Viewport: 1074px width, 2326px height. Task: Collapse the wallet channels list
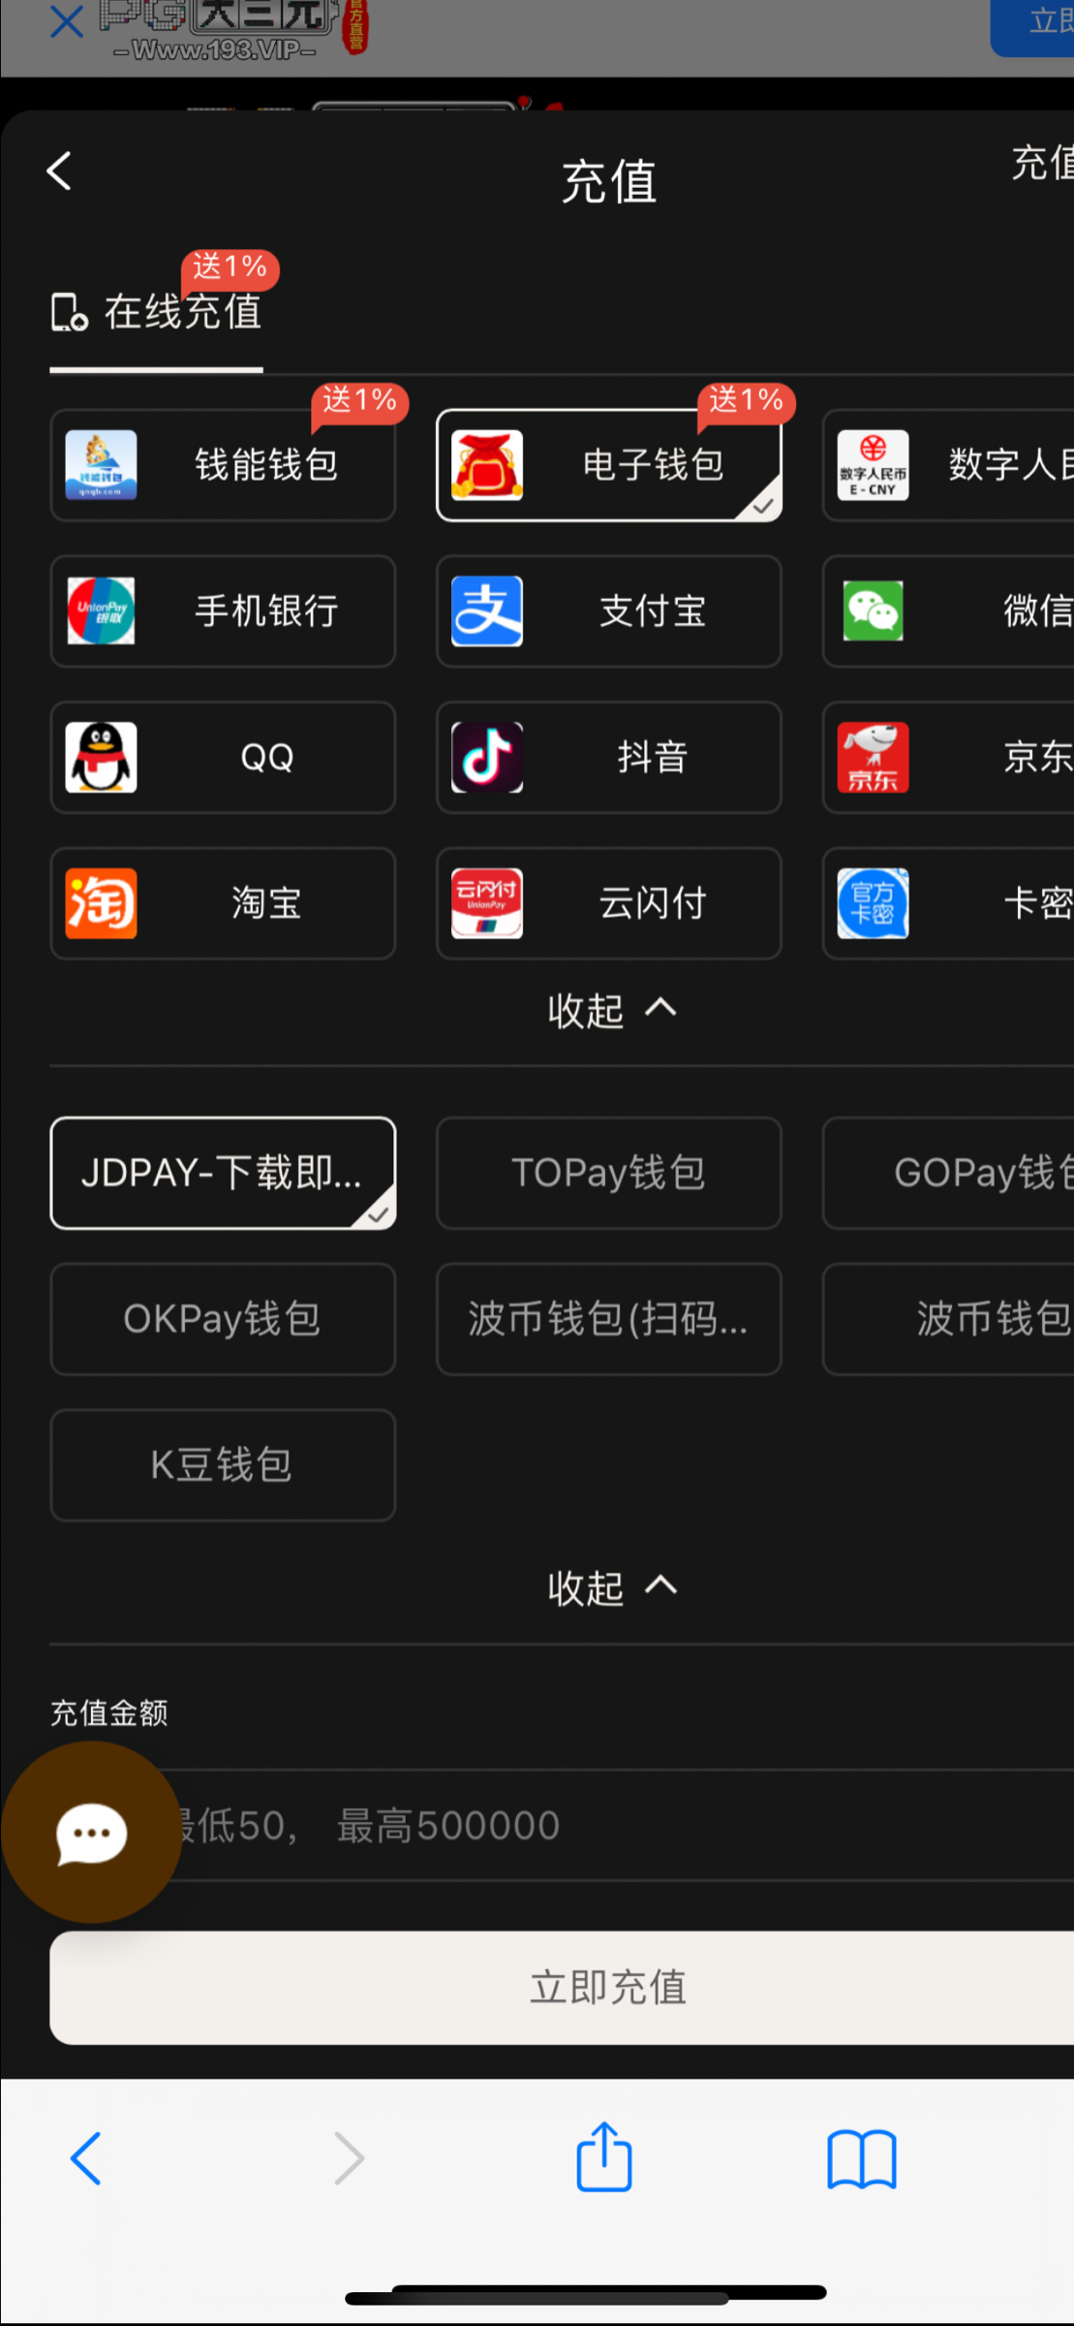pyautogui.click(x=610, y=1587)
